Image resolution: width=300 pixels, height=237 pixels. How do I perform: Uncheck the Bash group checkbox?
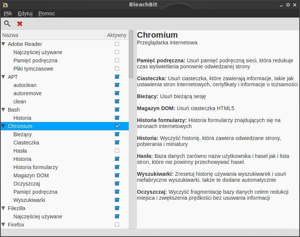pyautogui.click(x=117, y=110)
